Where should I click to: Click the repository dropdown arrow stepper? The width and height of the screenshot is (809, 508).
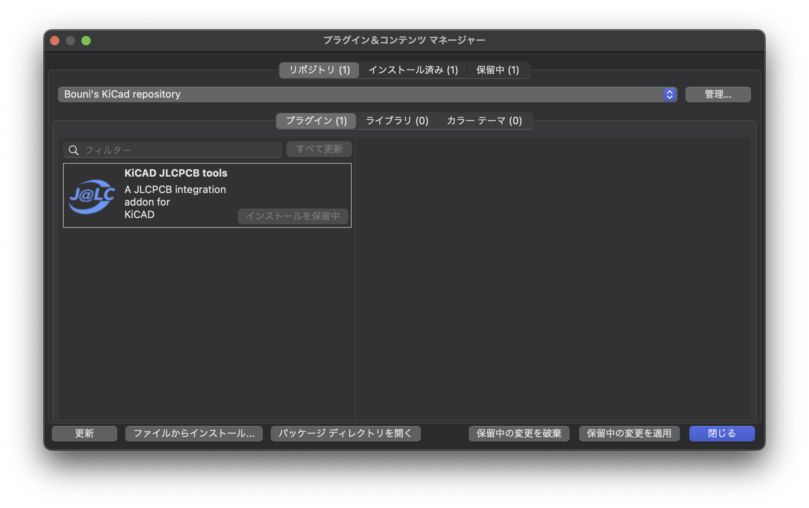[669, 95]
